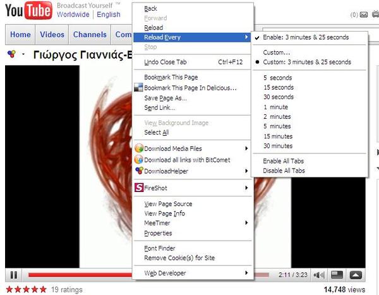Click the Worldwide link
379x295 pixels.
73,15
